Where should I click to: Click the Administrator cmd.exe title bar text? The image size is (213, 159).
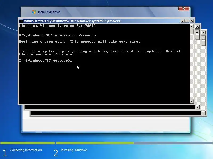click(72, 21)
